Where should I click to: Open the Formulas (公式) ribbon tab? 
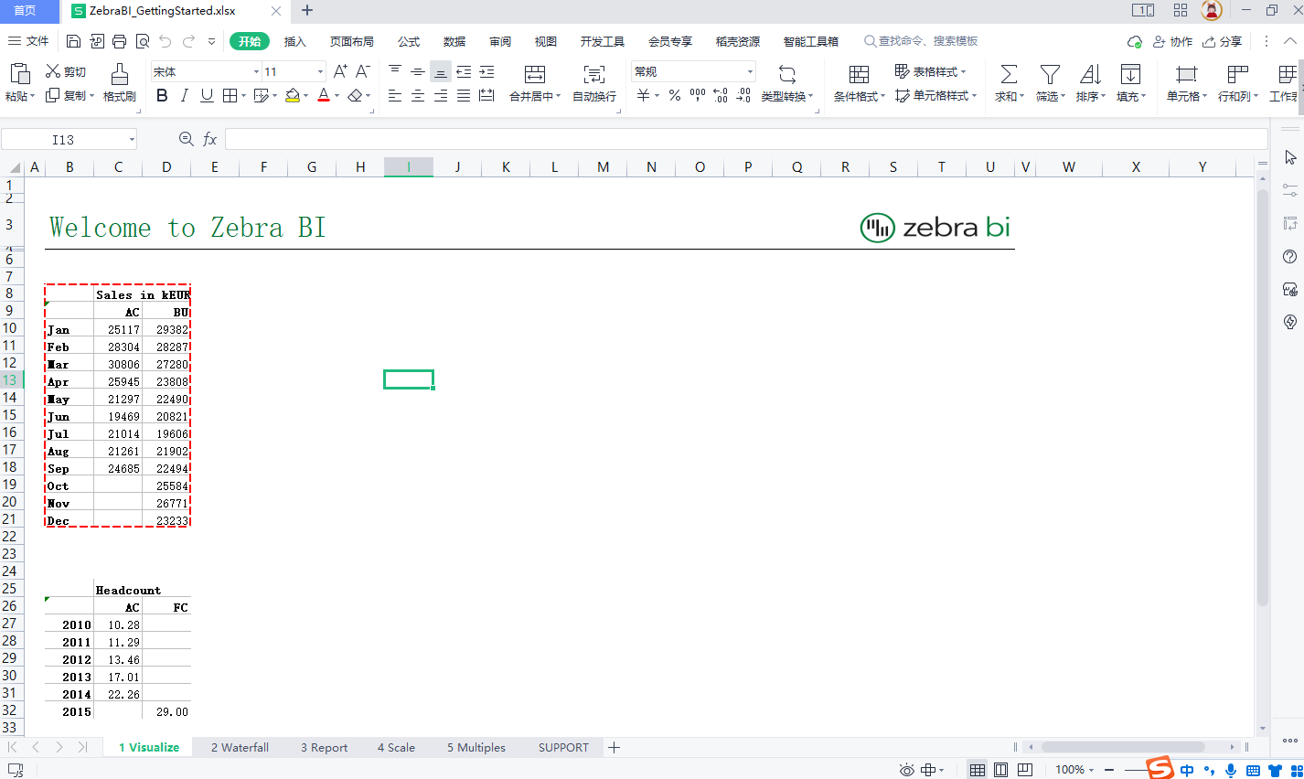pyautogui.click(x=409, y=41)
